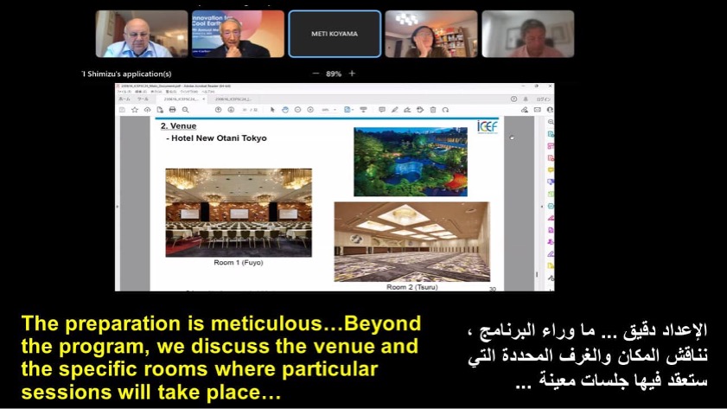Click the Acrobat zoom in plus icon

coord(309,110)
